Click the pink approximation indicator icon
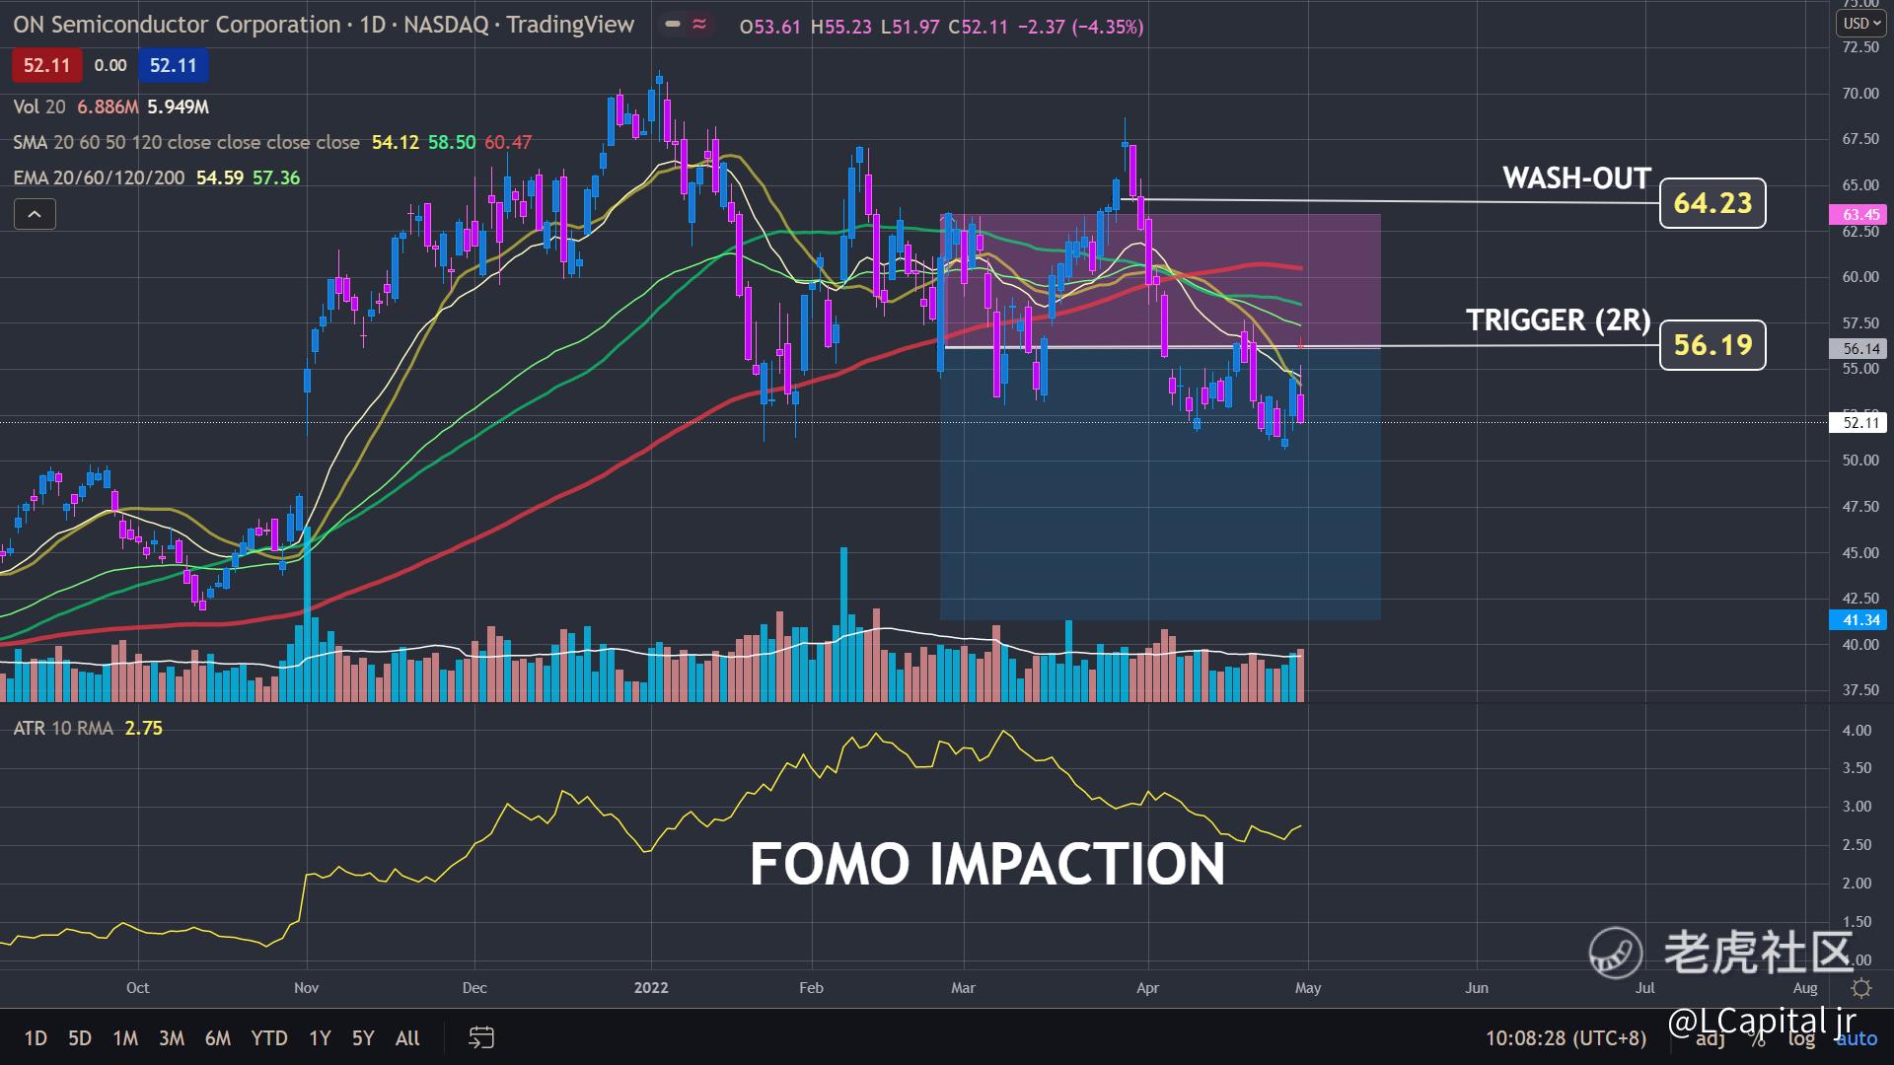 (699, 25)
